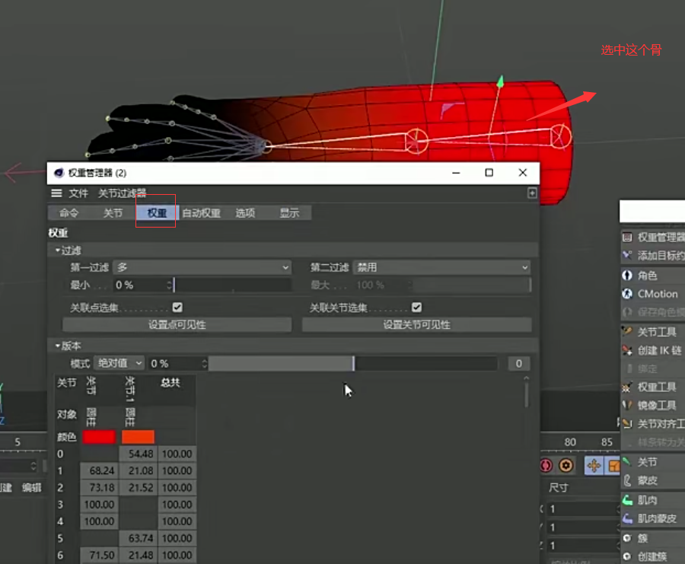Choose the 添加目标约束 entry icon
Image resolution: width=685 pixels, height=564 pixels.
tap(627, 255)
